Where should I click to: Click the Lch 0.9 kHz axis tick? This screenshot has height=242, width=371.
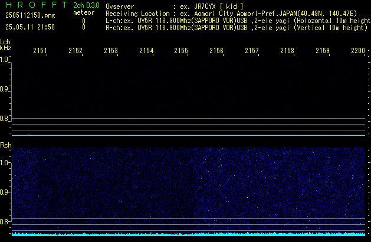click(4, 89)
